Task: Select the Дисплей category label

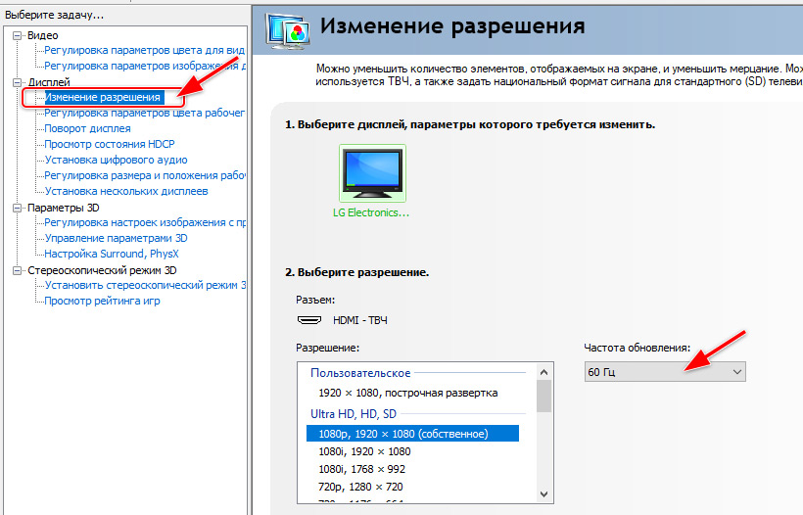Action: 49,82
